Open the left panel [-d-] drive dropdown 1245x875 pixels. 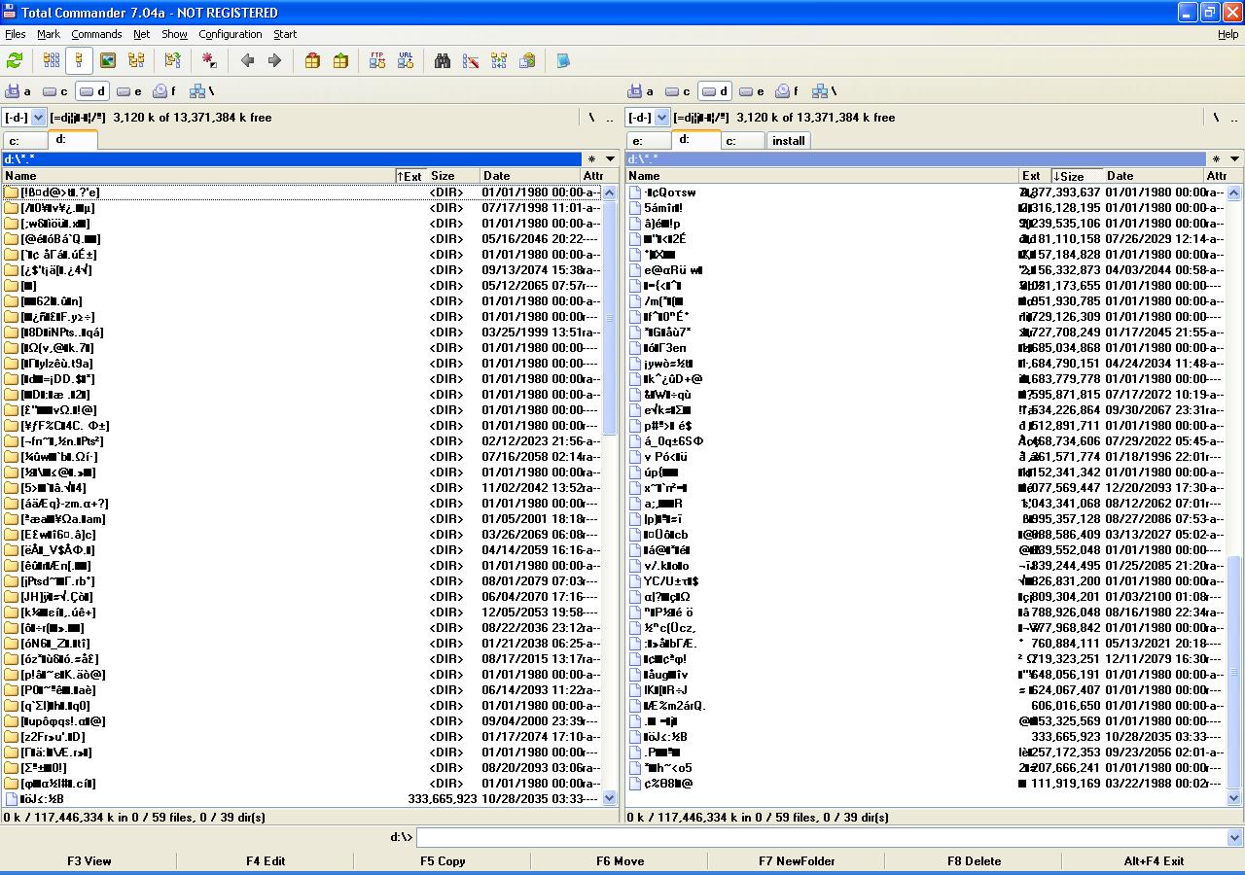pos(24,117)
